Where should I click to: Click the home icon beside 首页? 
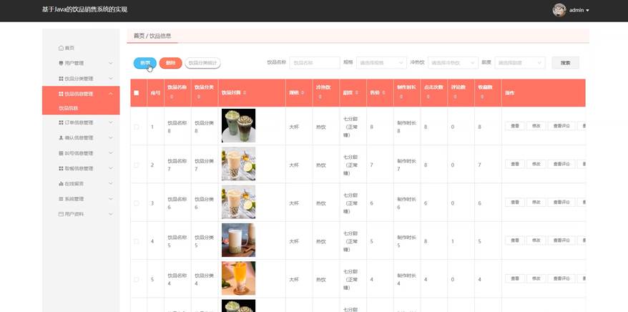[x=61, y=48]
